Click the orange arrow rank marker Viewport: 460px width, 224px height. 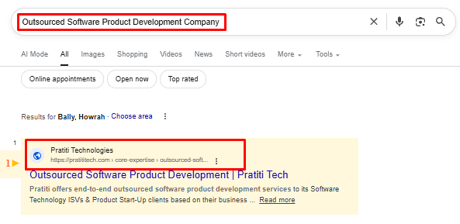point(15,163)
